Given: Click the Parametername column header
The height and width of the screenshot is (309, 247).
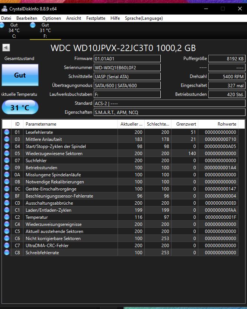Looking at the screenshot, I should tap(70, 124).
